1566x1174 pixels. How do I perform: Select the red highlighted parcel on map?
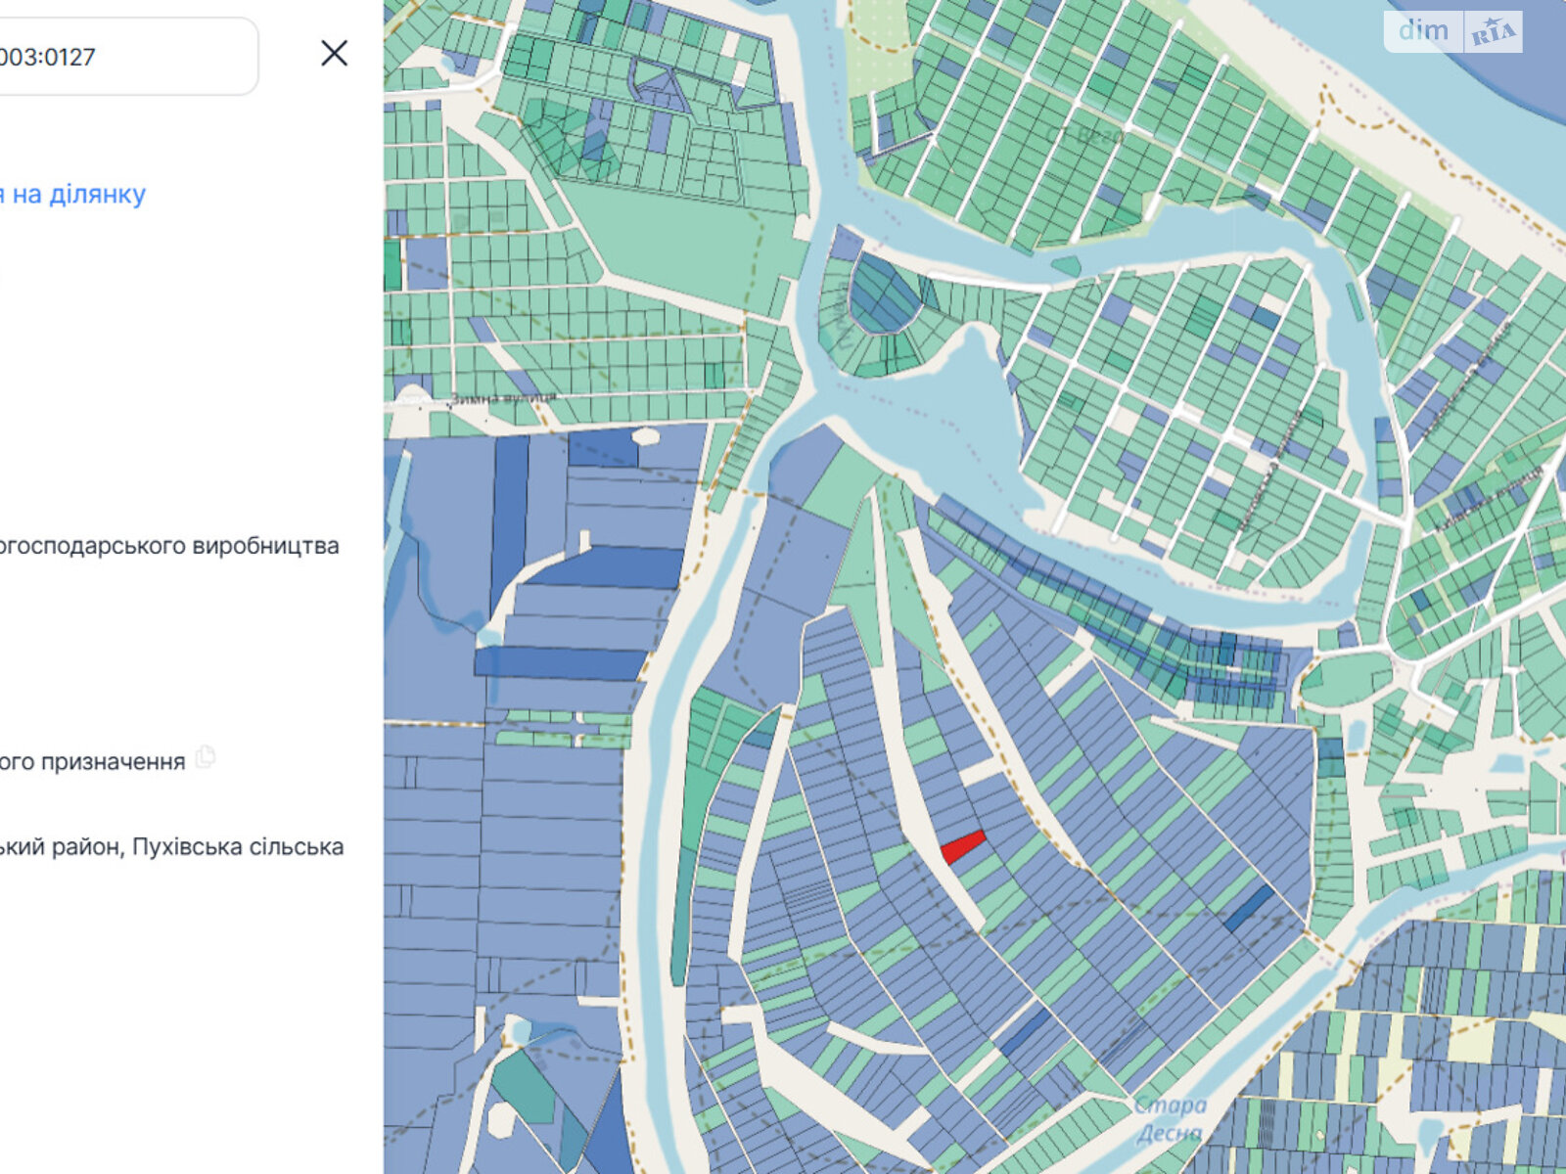(963, 846)
